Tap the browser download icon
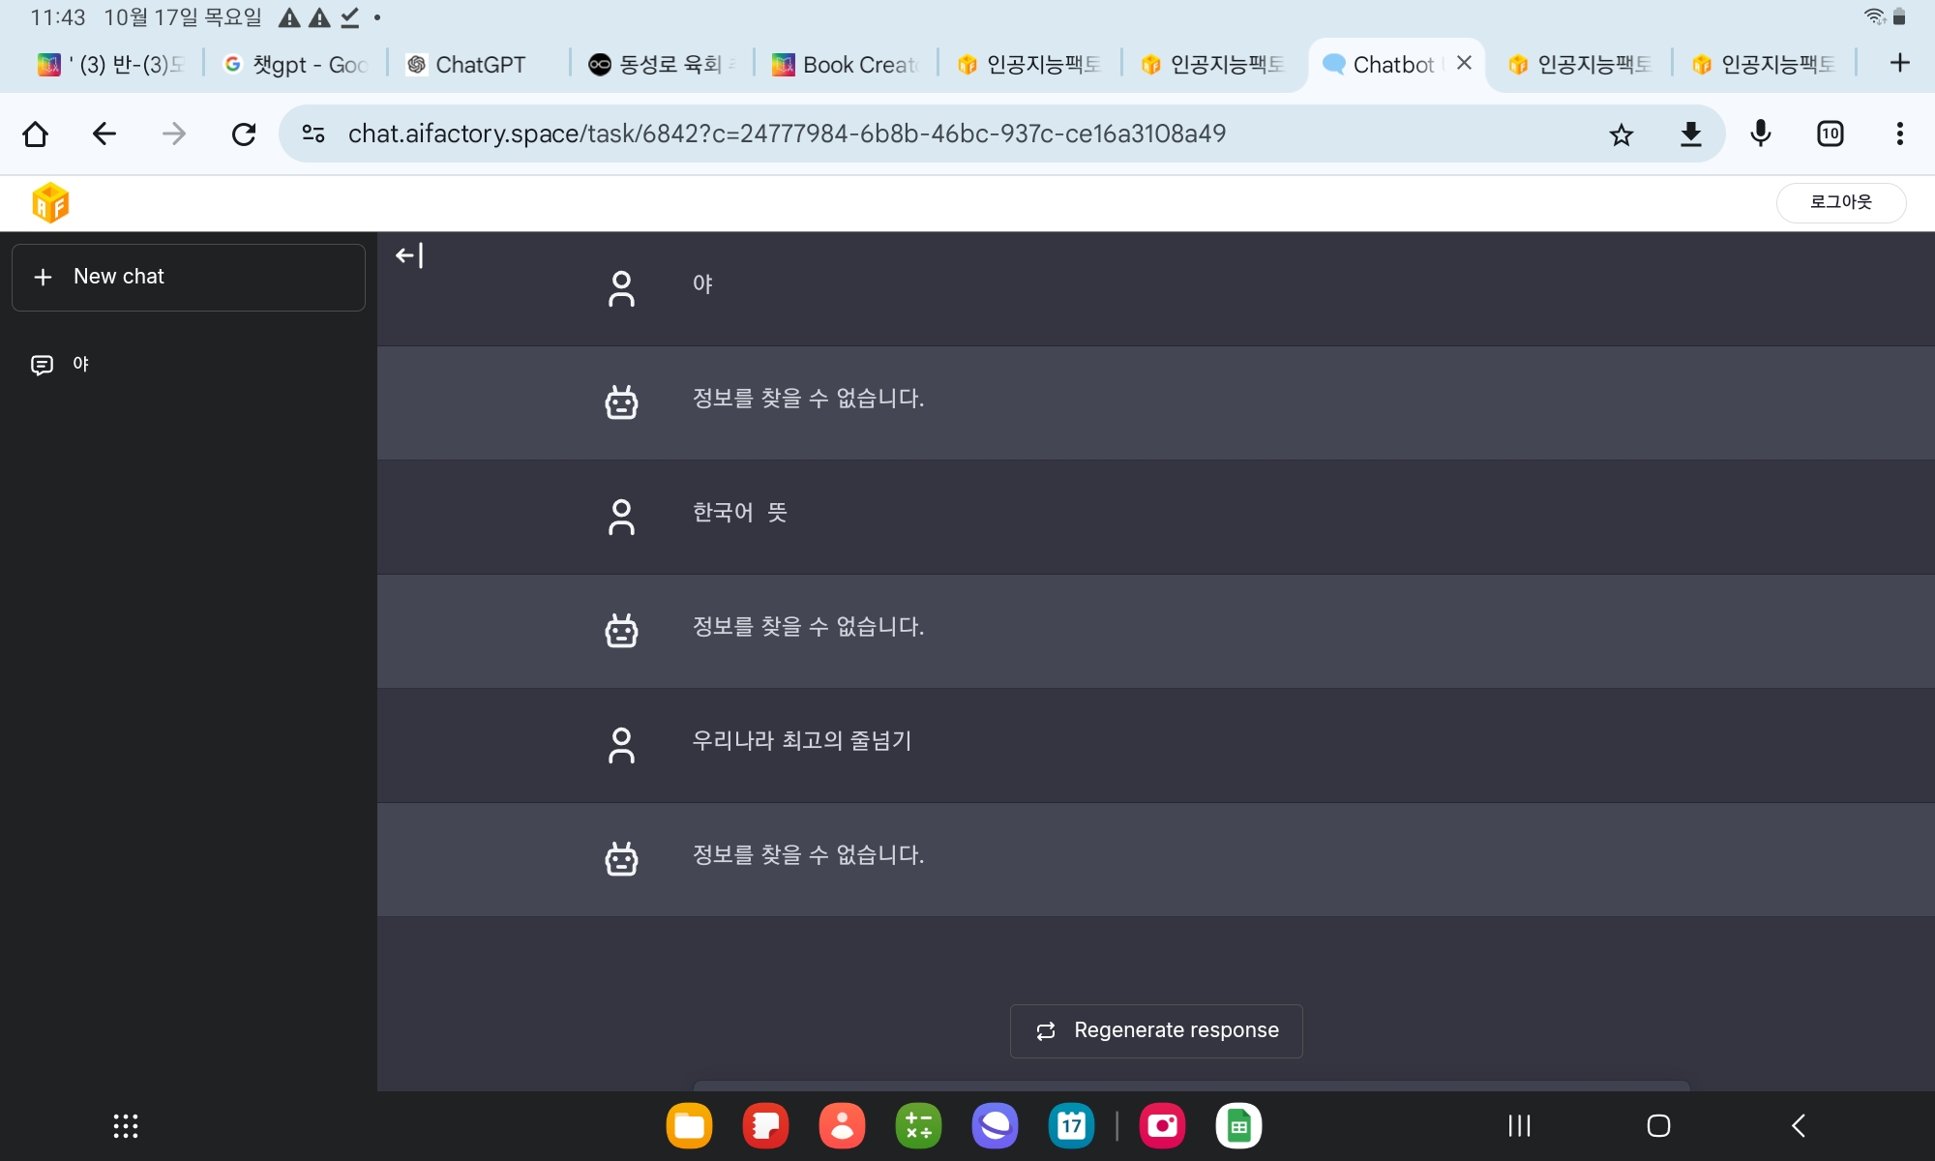 pyautogui.click(x=1690, y=134)
